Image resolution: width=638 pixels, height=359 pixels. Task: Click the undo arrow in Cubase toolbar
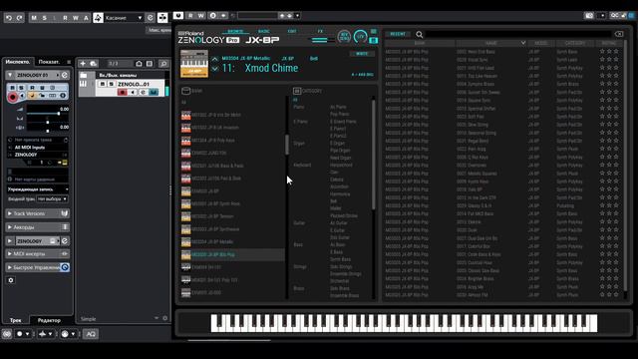coord(9,18)
